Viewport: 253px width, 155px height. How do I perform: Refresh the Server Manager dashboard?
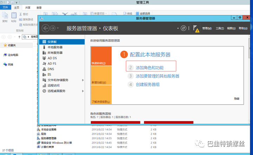point(183,28)
